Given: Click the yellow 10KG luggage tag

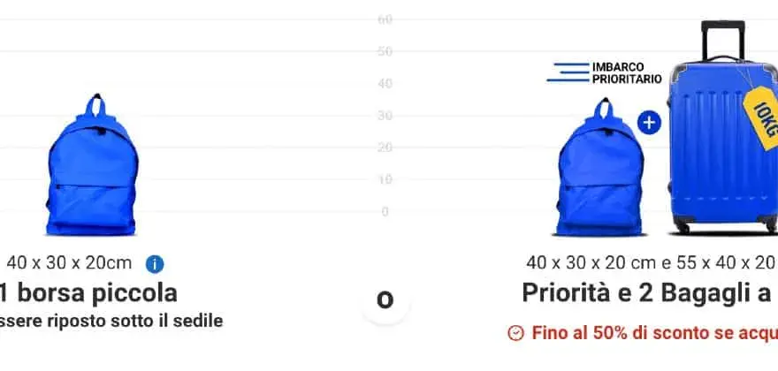Looking at the screenshot, I should 762,117.
